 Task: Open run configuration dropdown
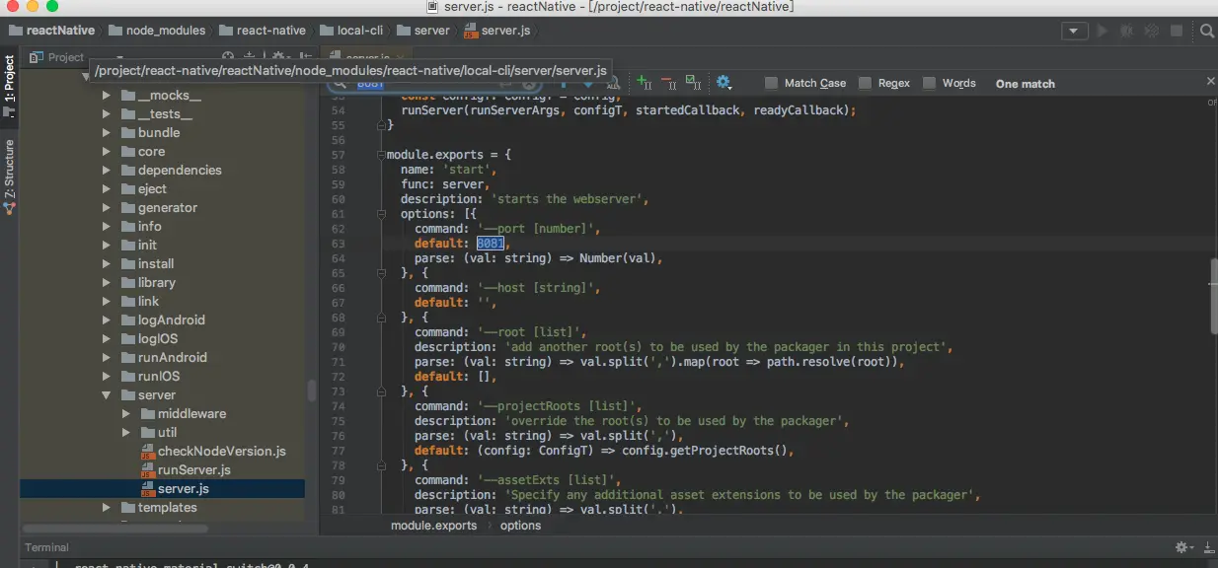click(1075, 31)
